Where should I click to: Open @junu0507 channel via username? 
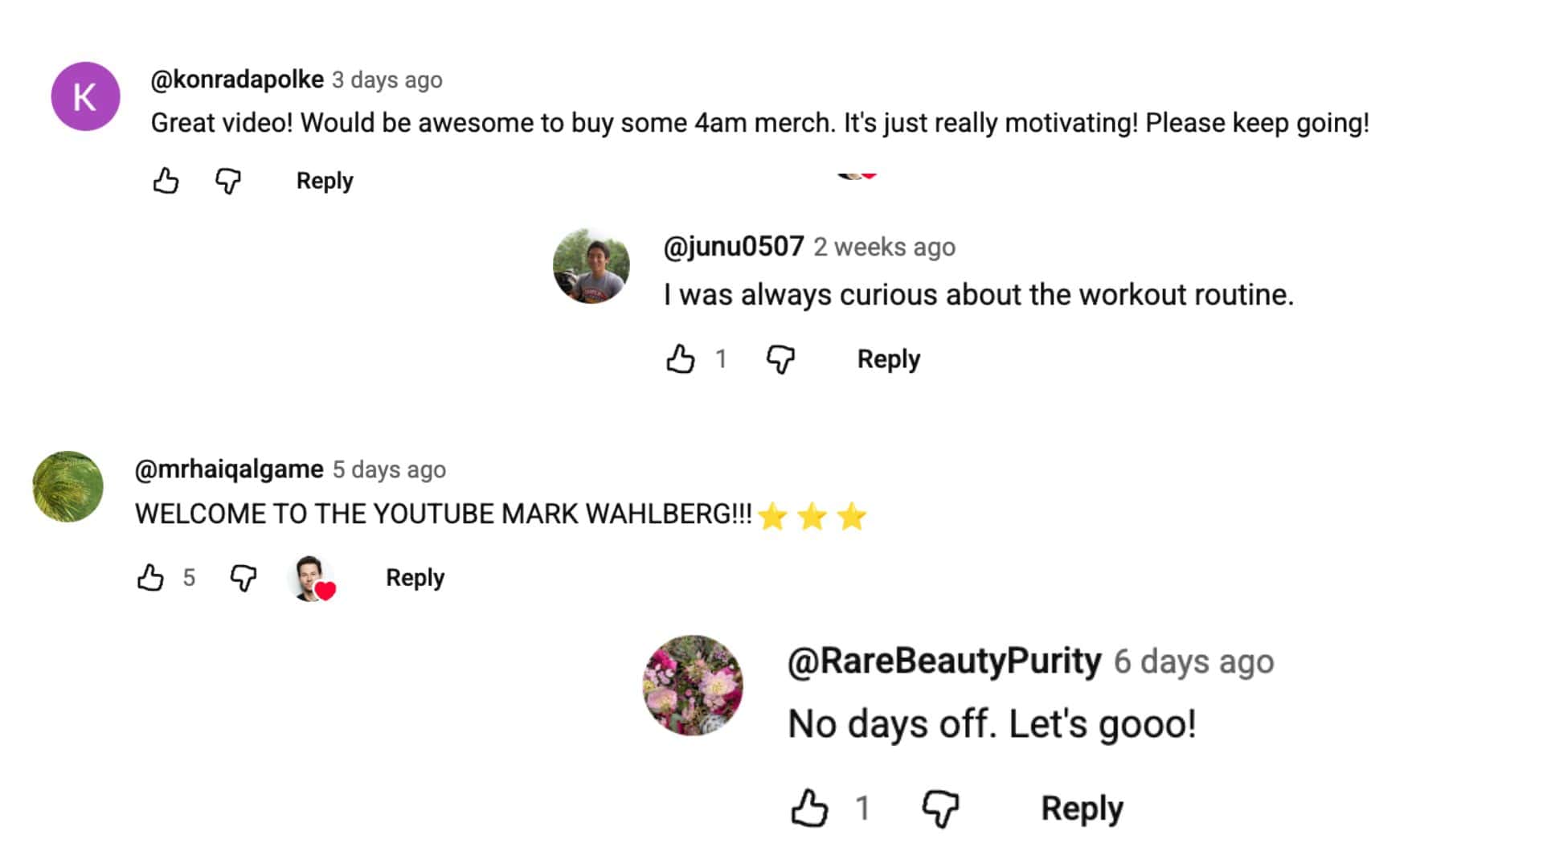(733, 246)
